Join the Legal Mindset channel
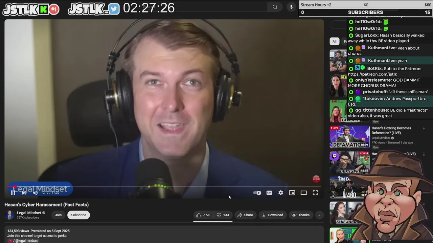Screen dimensions: 433x243 coord(58,215)
